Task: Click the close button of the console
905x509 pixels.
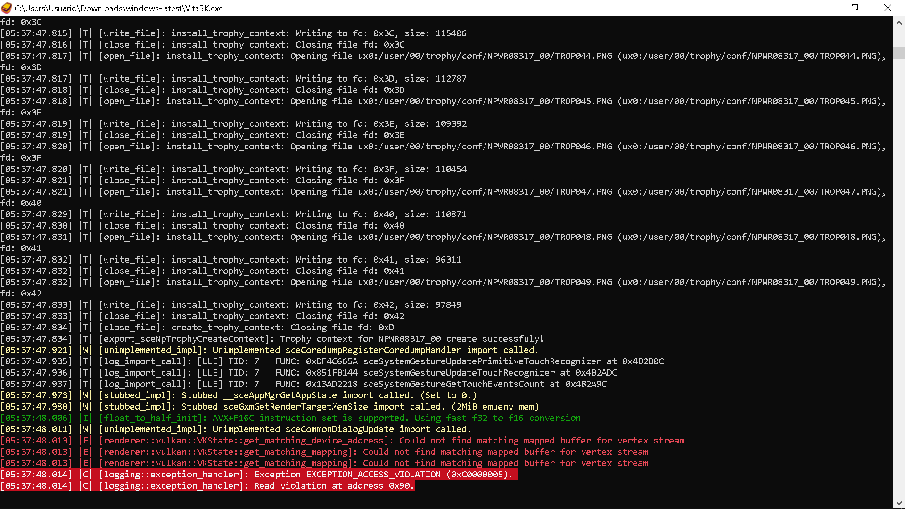Action: tap(888, 8)
